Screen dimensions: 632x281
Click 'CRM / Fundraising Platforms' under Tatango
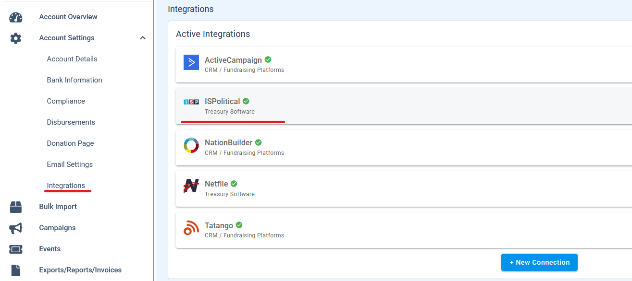244,235
